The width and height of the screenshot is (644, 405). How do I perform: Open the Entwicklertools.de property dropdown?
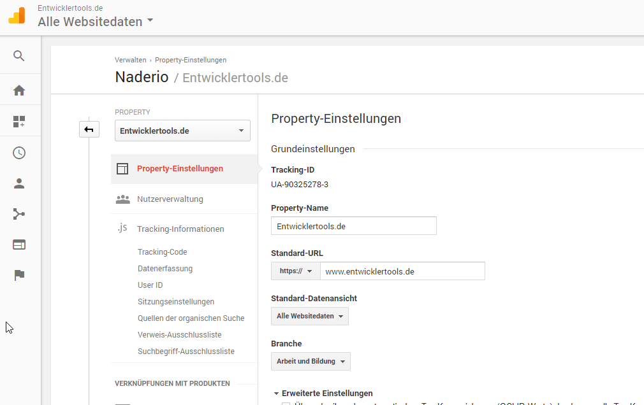point(182,131)
